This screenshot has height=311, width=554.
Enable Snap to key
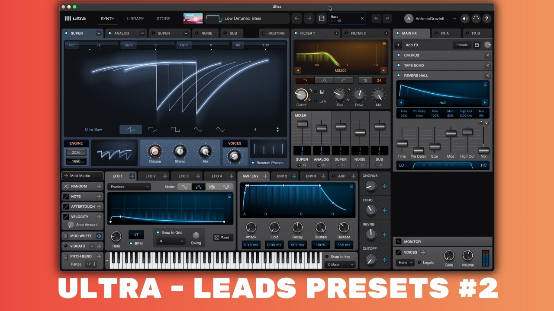click(x=327, y=257)
